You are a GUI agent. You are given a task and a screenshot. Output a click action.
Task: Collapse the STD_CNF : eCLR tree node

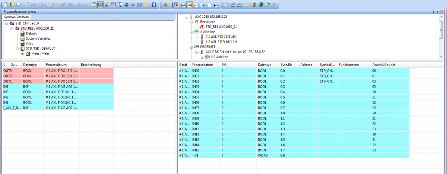tap(7, 23)
